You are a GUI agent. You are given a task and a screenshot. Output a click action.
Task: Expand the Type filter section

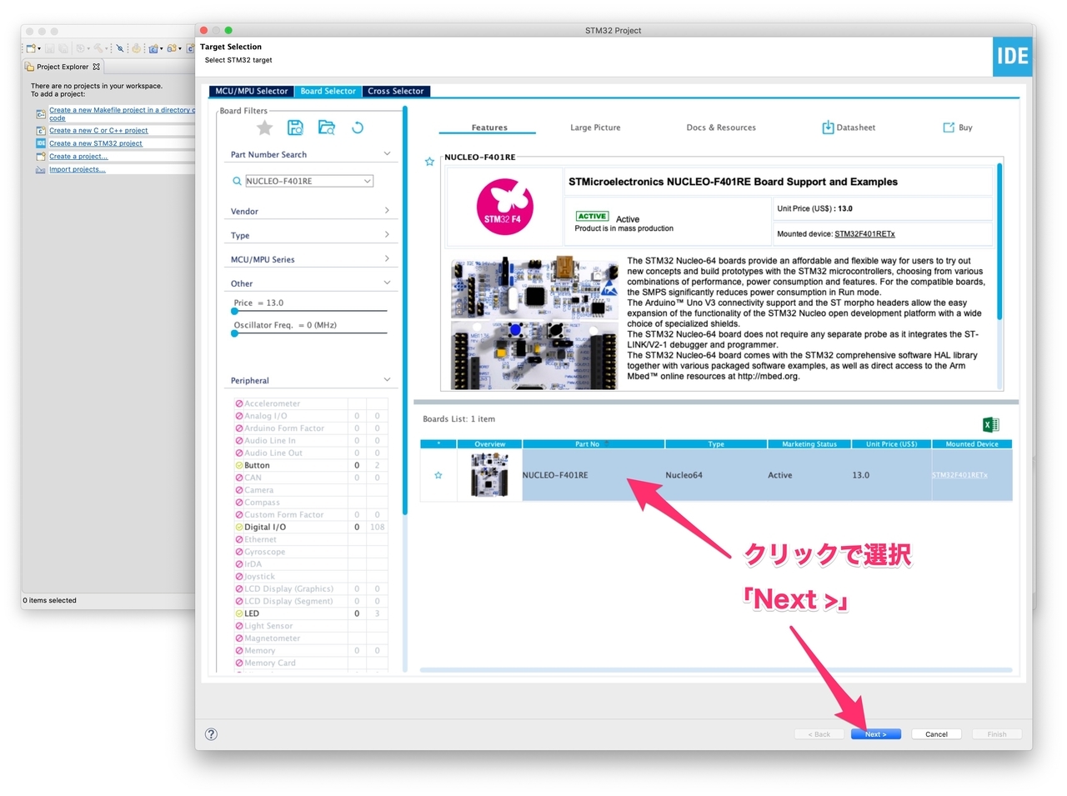[x=387, y=234]
